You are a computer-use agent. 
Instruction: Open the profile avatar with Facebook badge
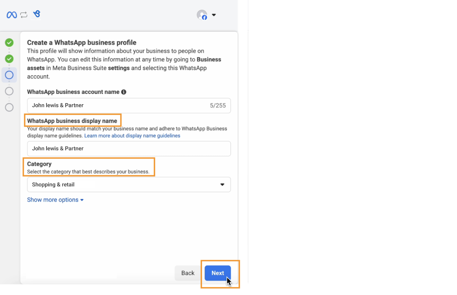point(202,15)
